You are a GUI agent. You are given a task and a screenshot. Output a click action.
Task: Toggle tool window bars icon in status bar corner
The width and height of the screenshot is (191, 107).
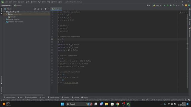(x=1, y=100)
